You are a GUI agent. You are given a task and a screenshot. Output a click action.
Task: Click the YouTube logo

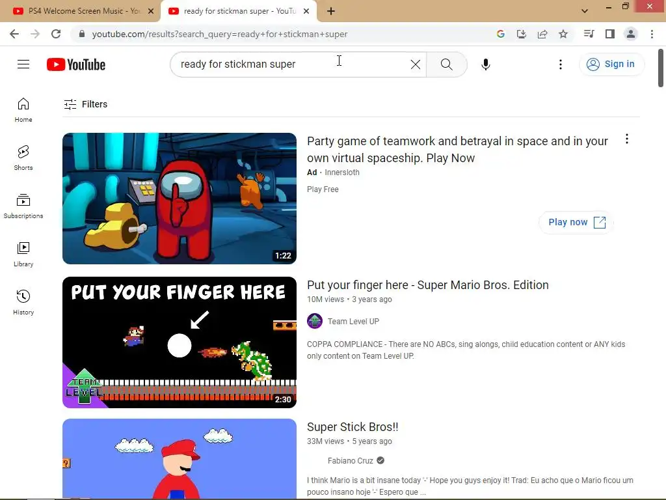coord(76,64)
